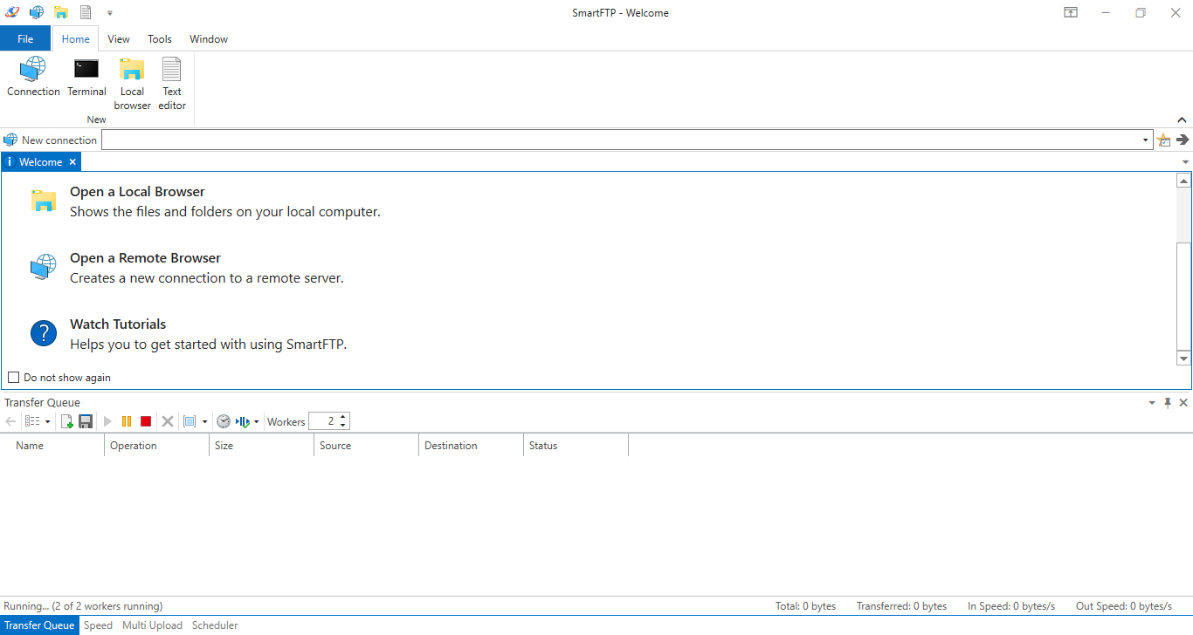The width and height of the screenshot is (1193, 635).
Task: Click Ribbon display options icon in title bar
Action: (x=1070, y=12)
